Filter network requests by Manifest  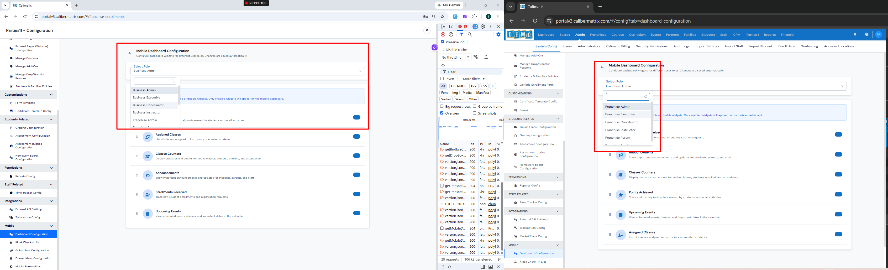click(x=482, y=93)
